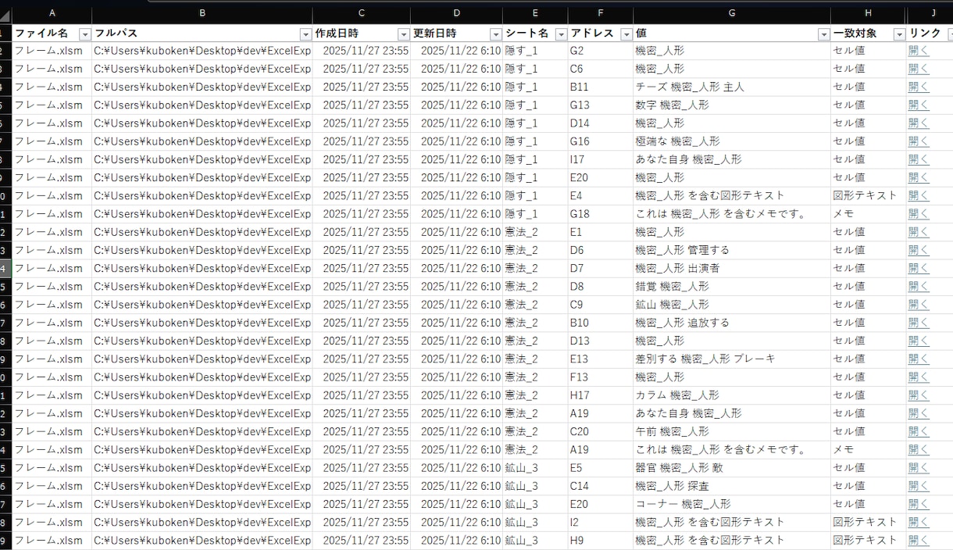Image resolution: width=953 pixels, height=550 pixels.
Task: Open the 開く link for address I17
Action: 919,159
